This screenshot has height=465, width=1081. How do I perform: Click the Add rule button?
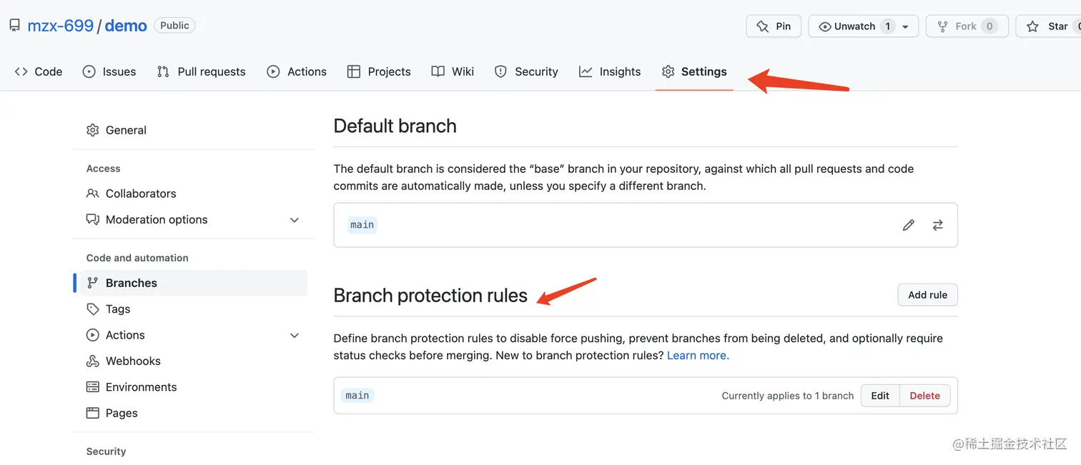927,295
